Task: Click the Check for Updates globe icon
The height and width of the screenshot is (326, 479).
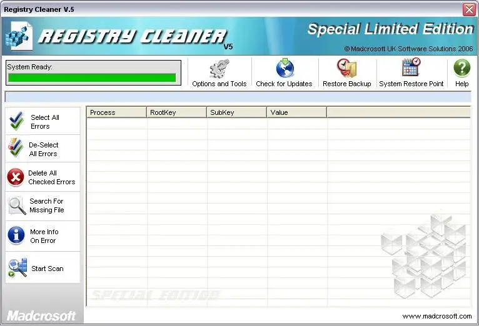Action: 285,67
